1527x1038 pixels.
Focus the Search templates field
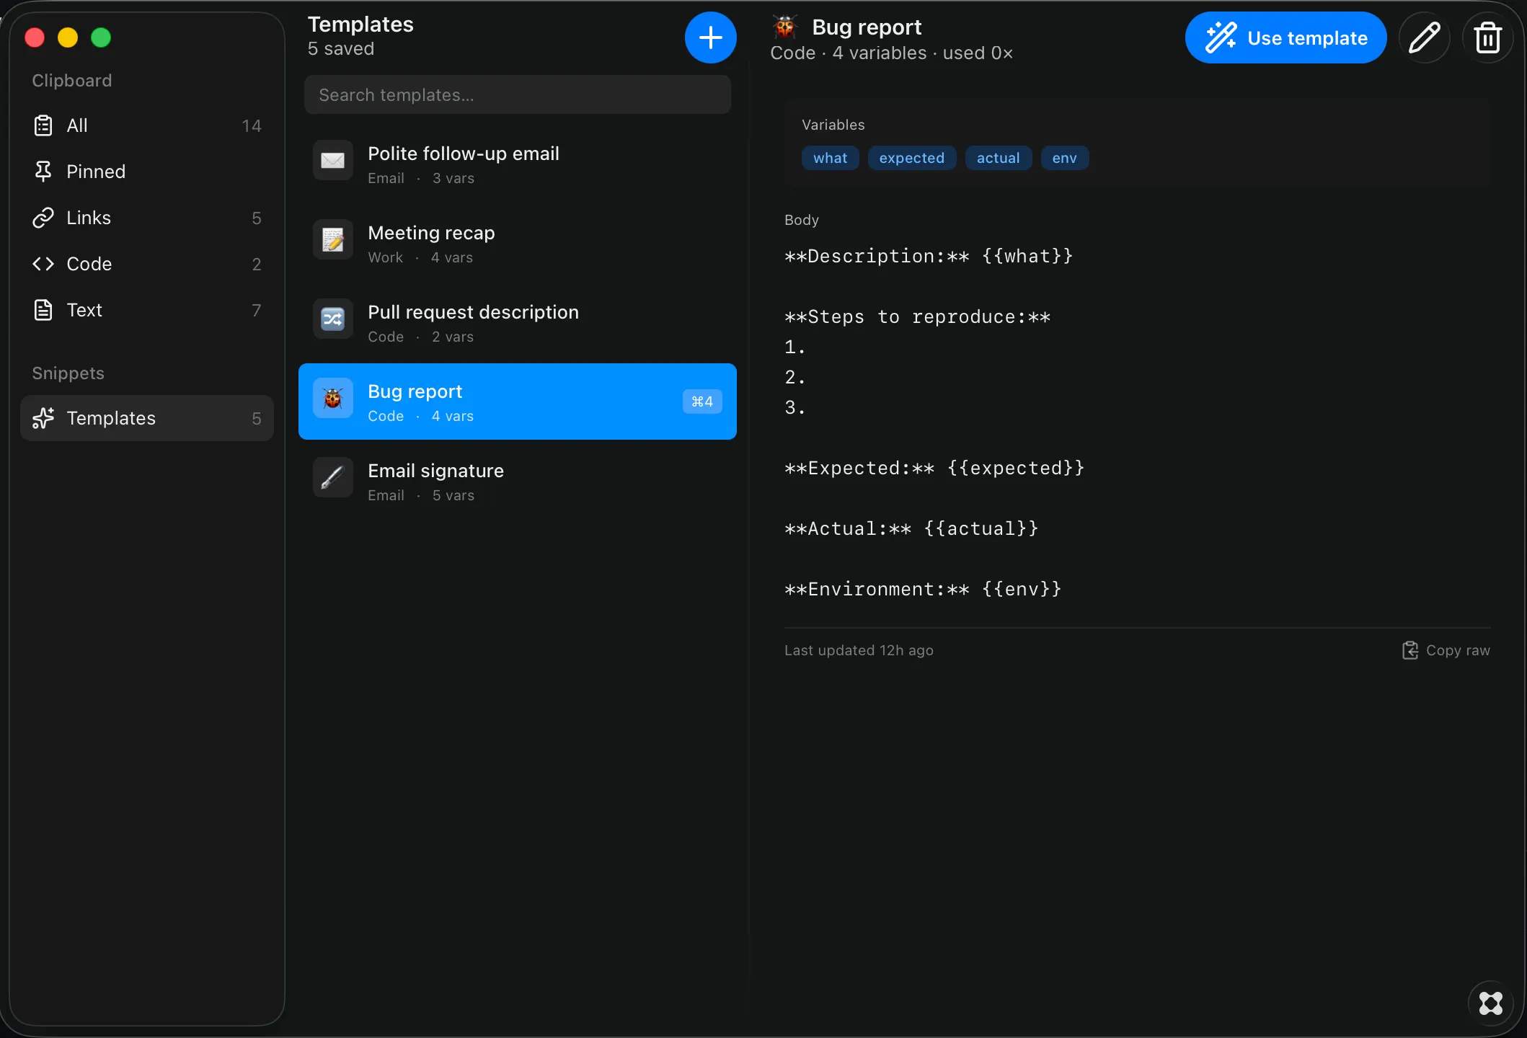[518, 94]
